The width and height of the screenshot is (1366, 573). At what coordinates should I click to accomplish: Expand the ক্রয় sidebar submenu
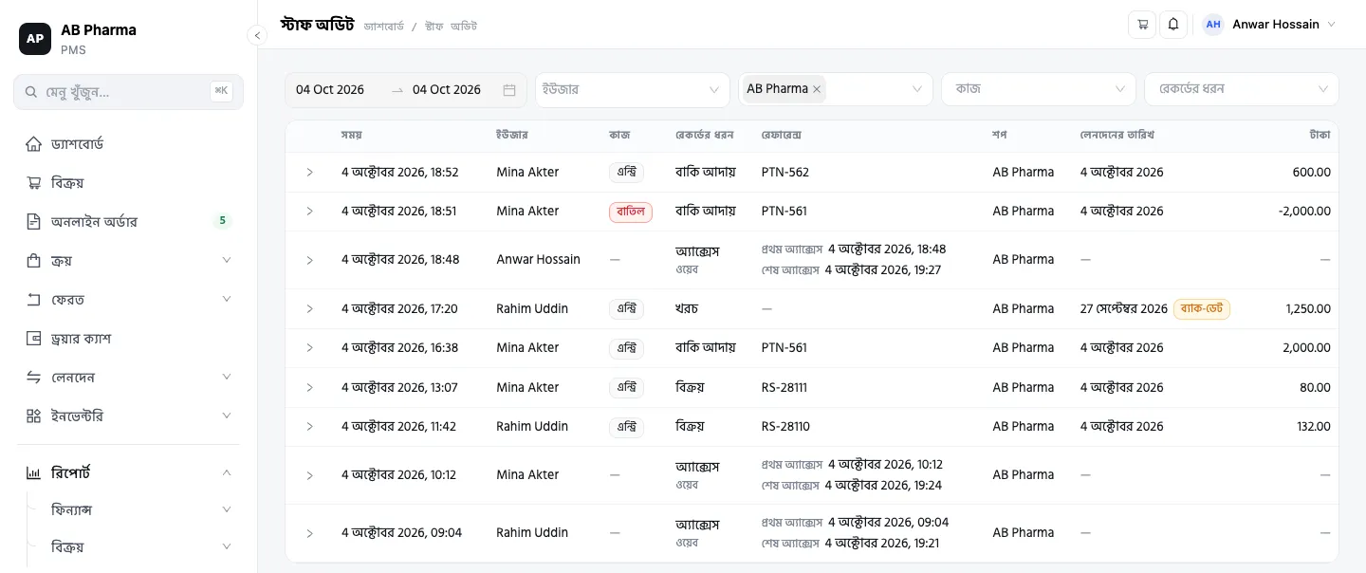(x=227, y=261)
